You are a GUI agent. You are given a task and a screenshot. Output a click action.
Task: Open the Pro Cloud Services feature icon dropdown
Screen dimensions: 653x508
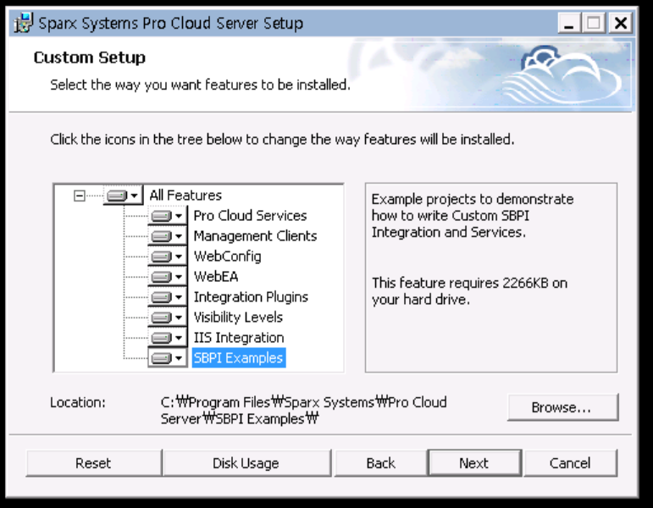click(x=168, y=216)
